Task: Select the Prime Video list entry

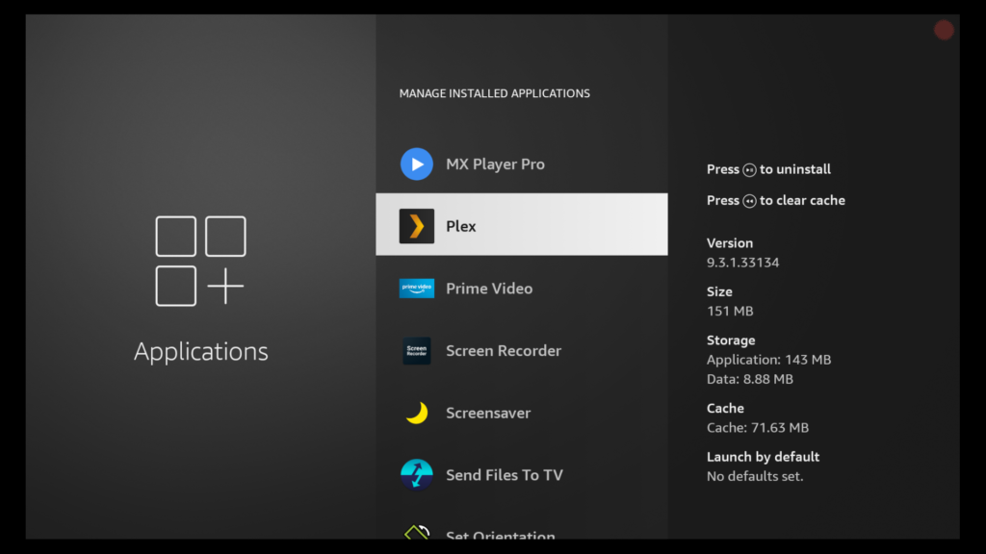Action: point(489,289)
